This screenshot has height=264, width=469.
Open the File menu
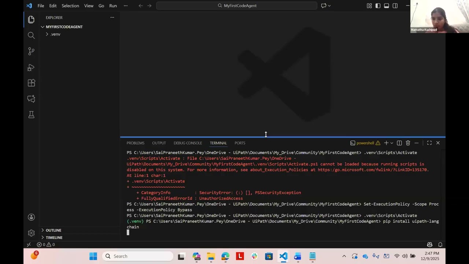point(41,5)
